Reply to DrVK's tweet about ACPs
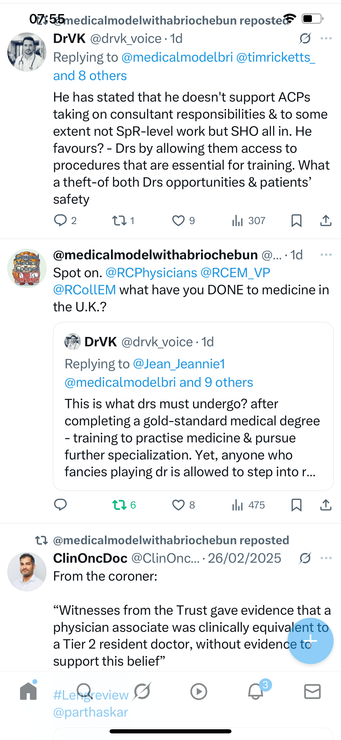Image resolution: width=341 pixels, height=740 pixels. point(60,221)
